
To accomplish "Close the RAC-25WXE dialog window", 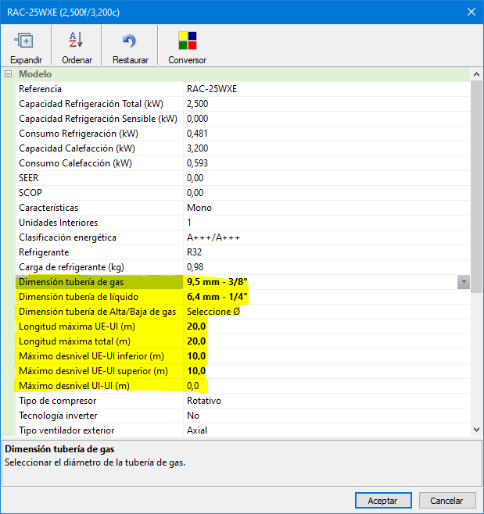I will 471,12.
